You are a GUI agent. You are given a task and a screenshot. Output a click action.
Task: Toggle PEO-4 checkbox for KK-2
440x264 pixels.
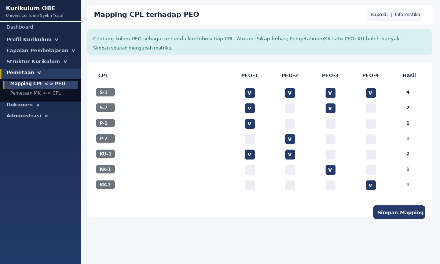[x=371, y=185]
